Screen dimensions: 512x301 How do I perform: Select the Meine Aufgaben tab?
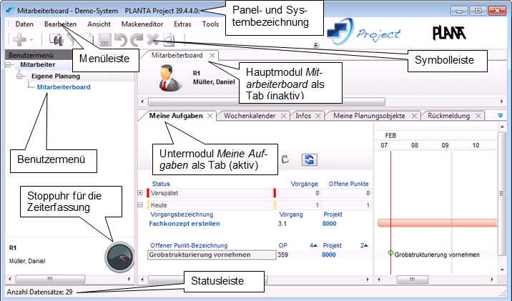pyautogui.click(x=176, y=116)
